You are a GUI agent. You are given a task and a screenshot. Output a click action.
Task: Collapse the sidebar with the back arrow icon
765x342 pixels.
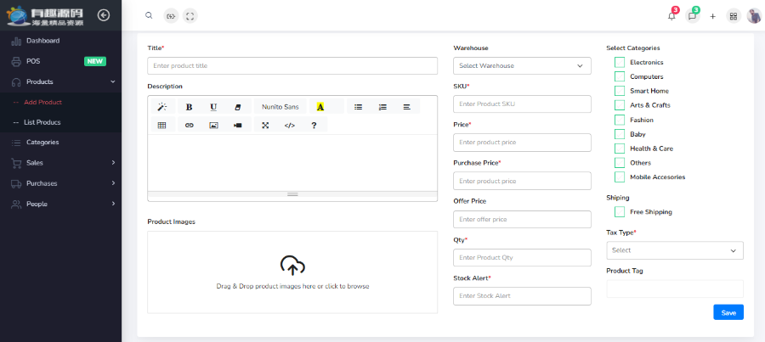coord(104,15)
